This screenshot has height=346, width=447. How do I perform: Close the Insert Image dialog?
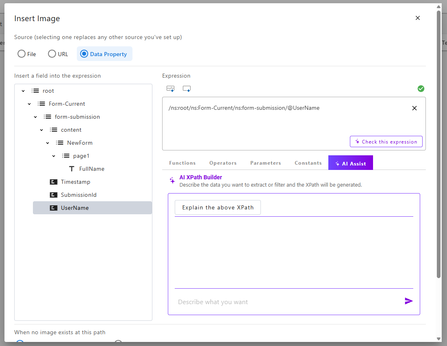[x=418, y=18]
